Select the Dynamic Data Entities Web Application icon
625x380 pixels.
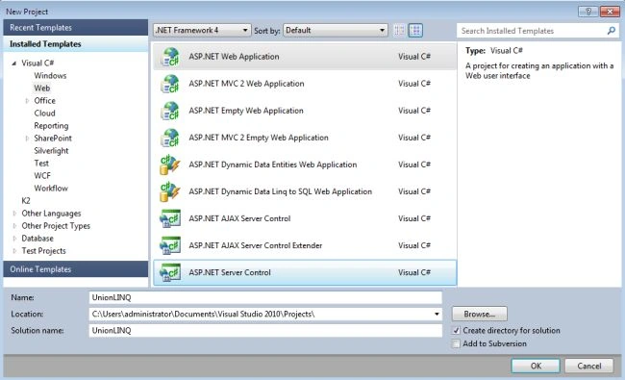170,165
